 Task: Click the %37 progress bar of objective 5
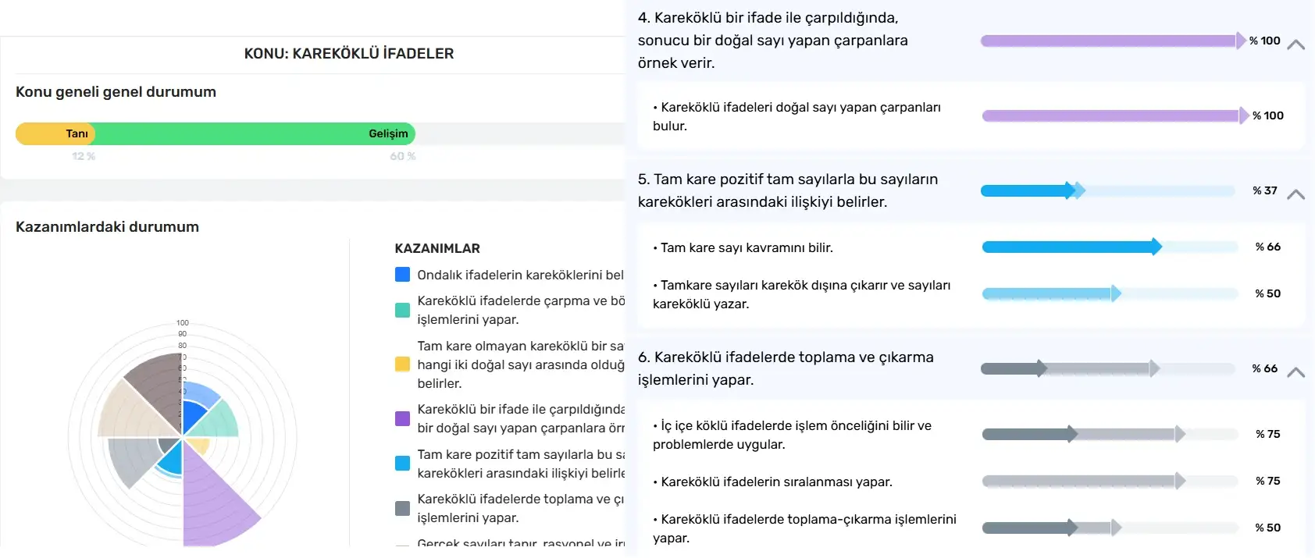point(1108,190)
